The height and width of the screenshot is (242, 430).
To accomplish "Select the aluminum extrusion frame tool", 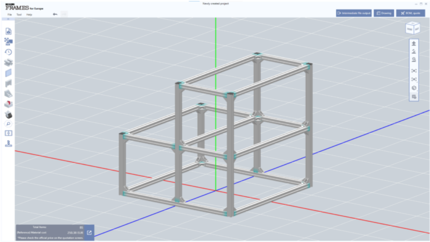I will (x=8, y=63).
